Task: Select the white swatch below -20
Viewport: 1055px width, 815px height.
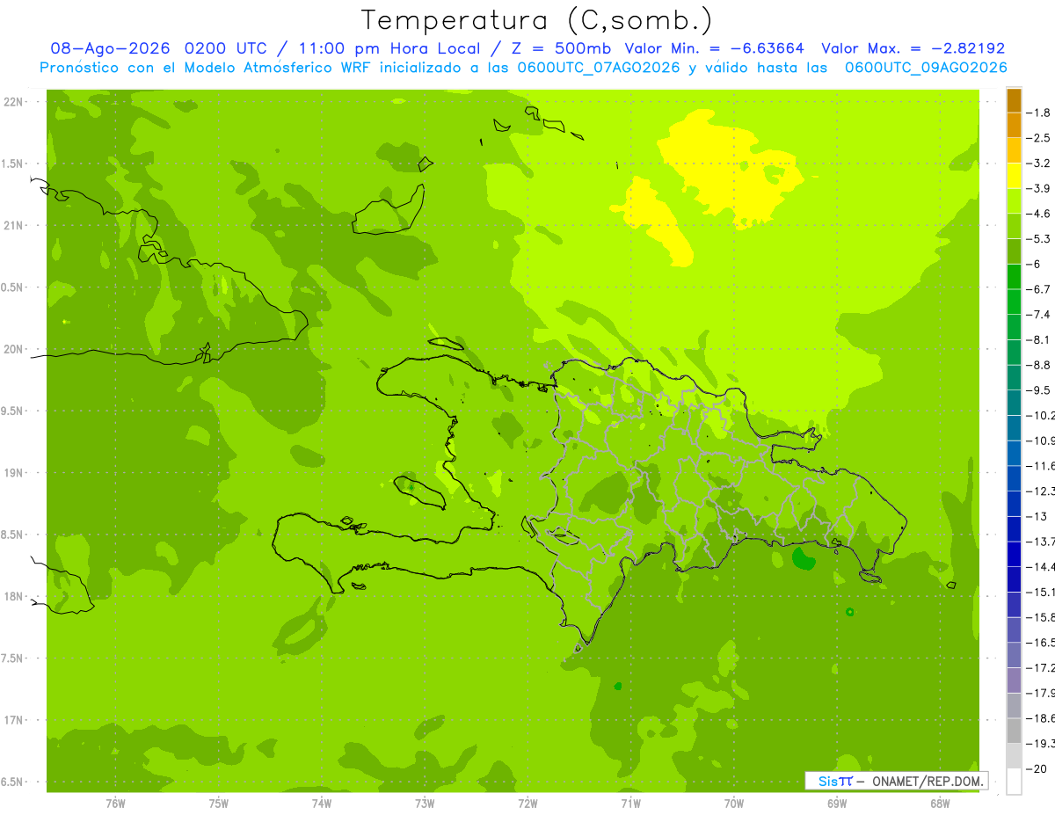Action: point(1014,782)
